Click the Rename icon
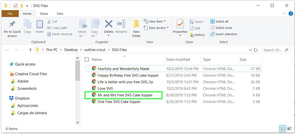Image resolution: width=295 pixels, height=134 pixels. [x=121, y=24]
